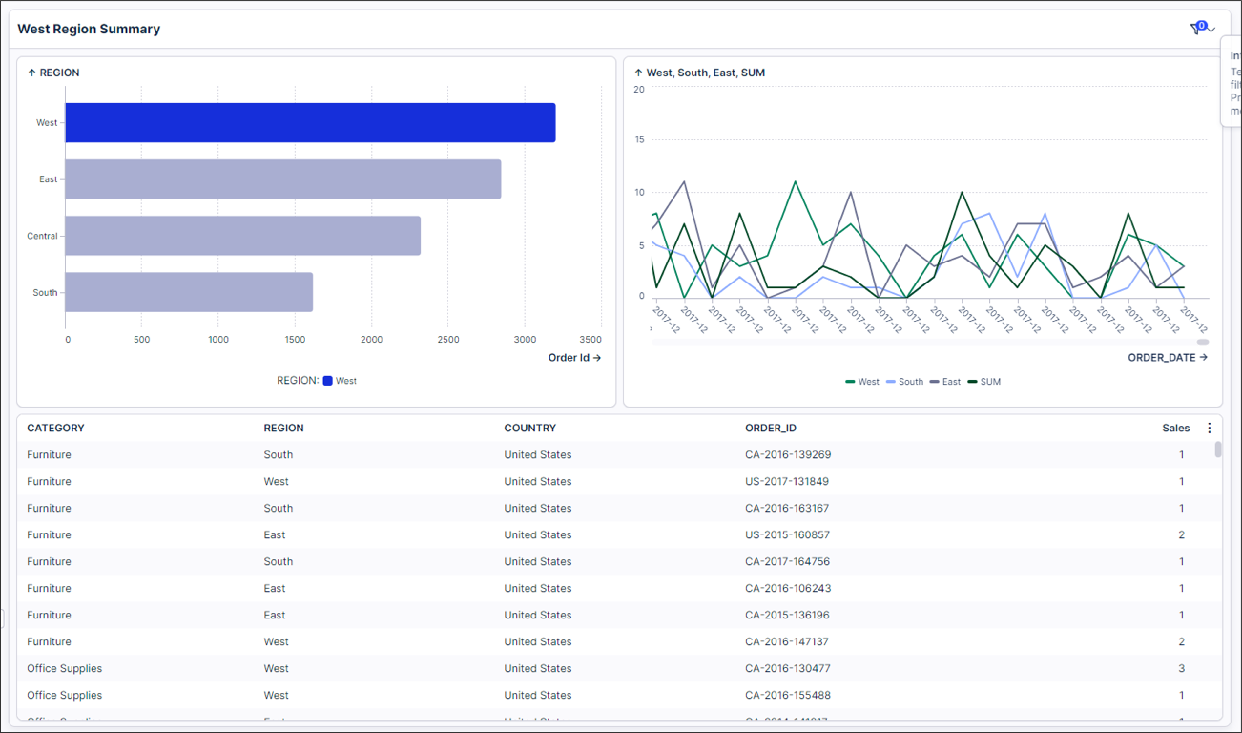Click the West Region Summary title
The width and height of the screenshot is (1242, 733).
[89, 30]
